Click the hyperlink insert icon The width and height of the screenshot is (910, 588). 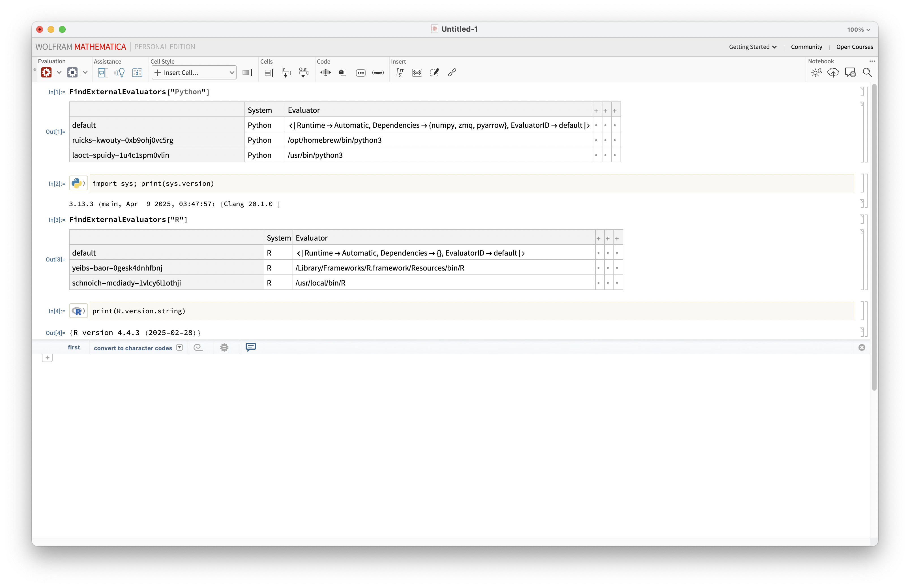click(x=452, y=73)
